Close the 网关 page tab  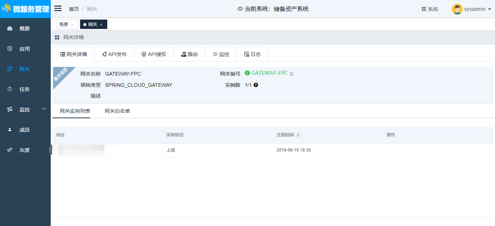click(x=101, y=25)
